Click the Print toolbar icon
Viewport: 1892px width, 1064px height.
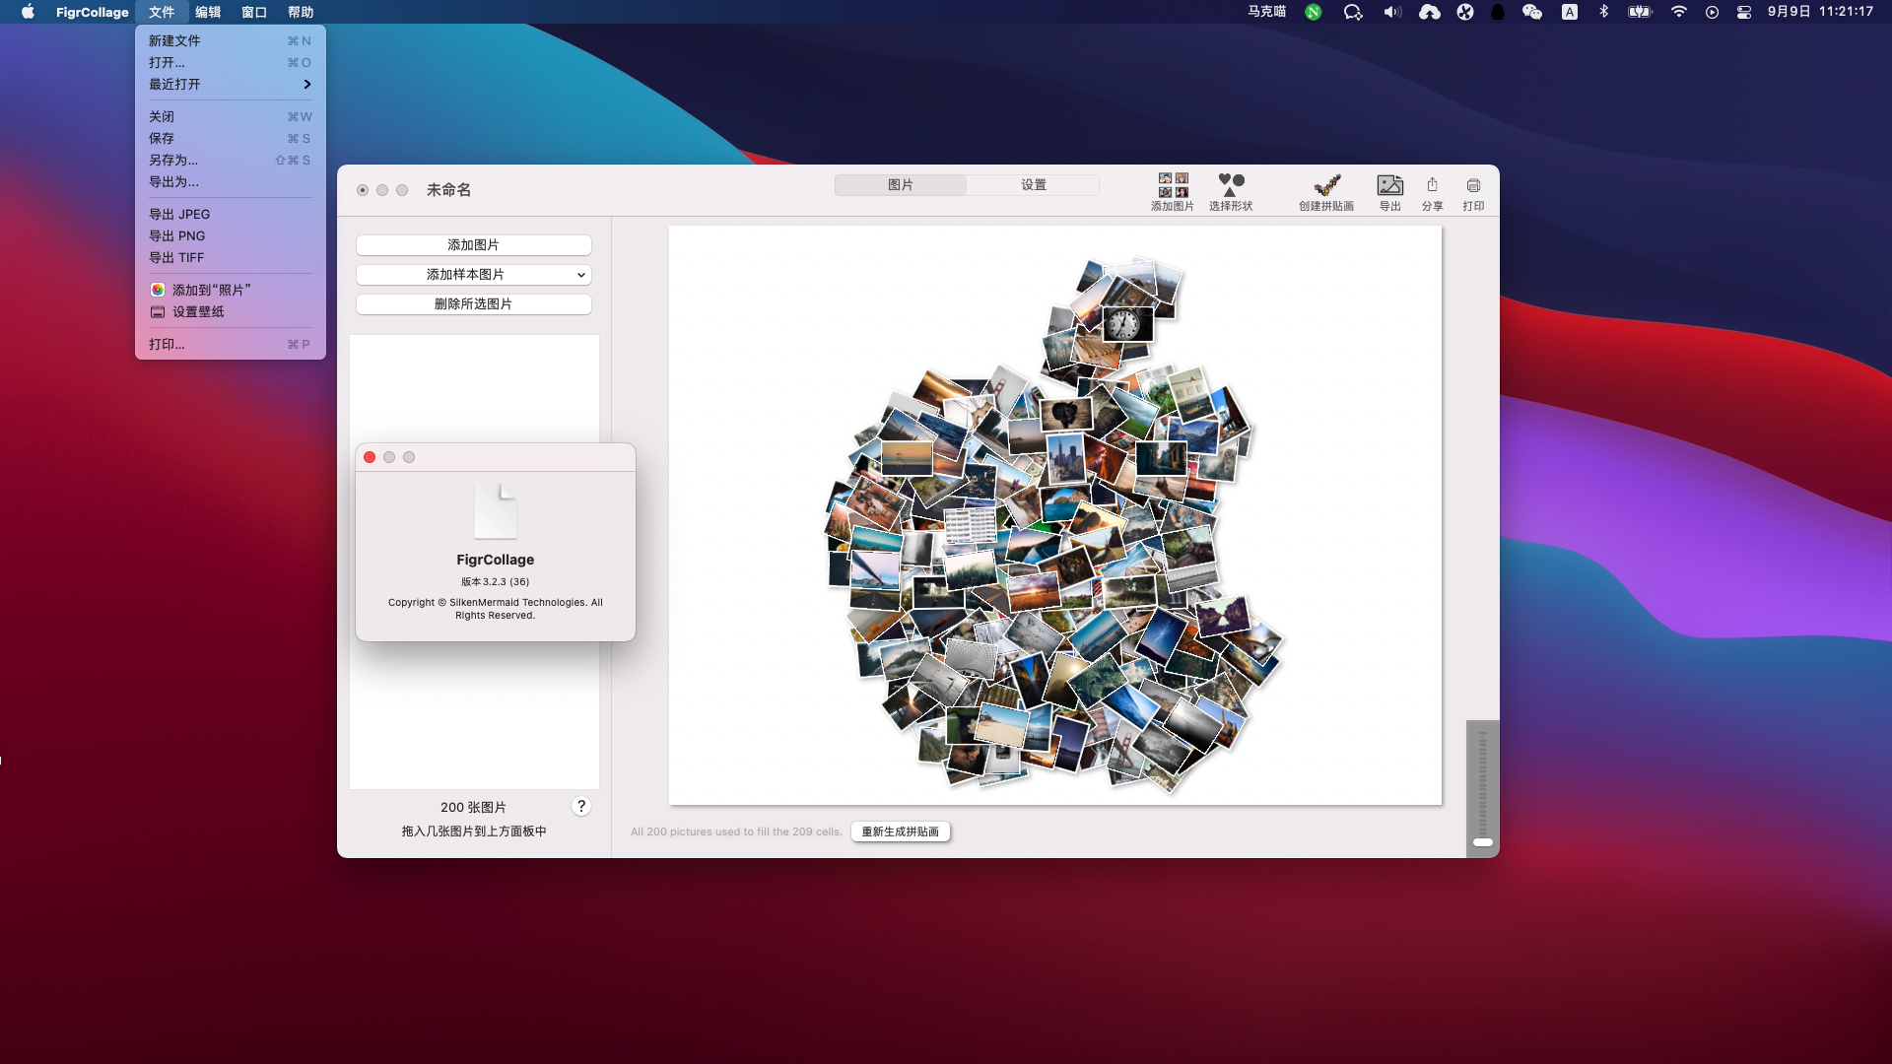[1473, 190]
